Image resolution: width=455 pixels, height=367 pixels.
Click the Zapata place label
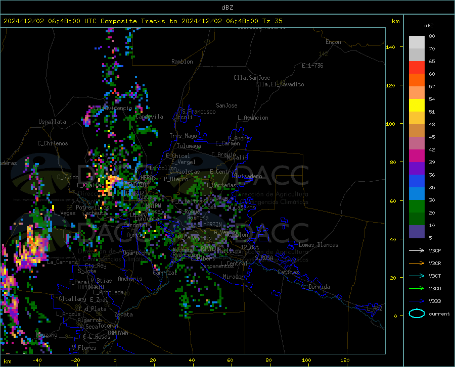tap(124, 314)
